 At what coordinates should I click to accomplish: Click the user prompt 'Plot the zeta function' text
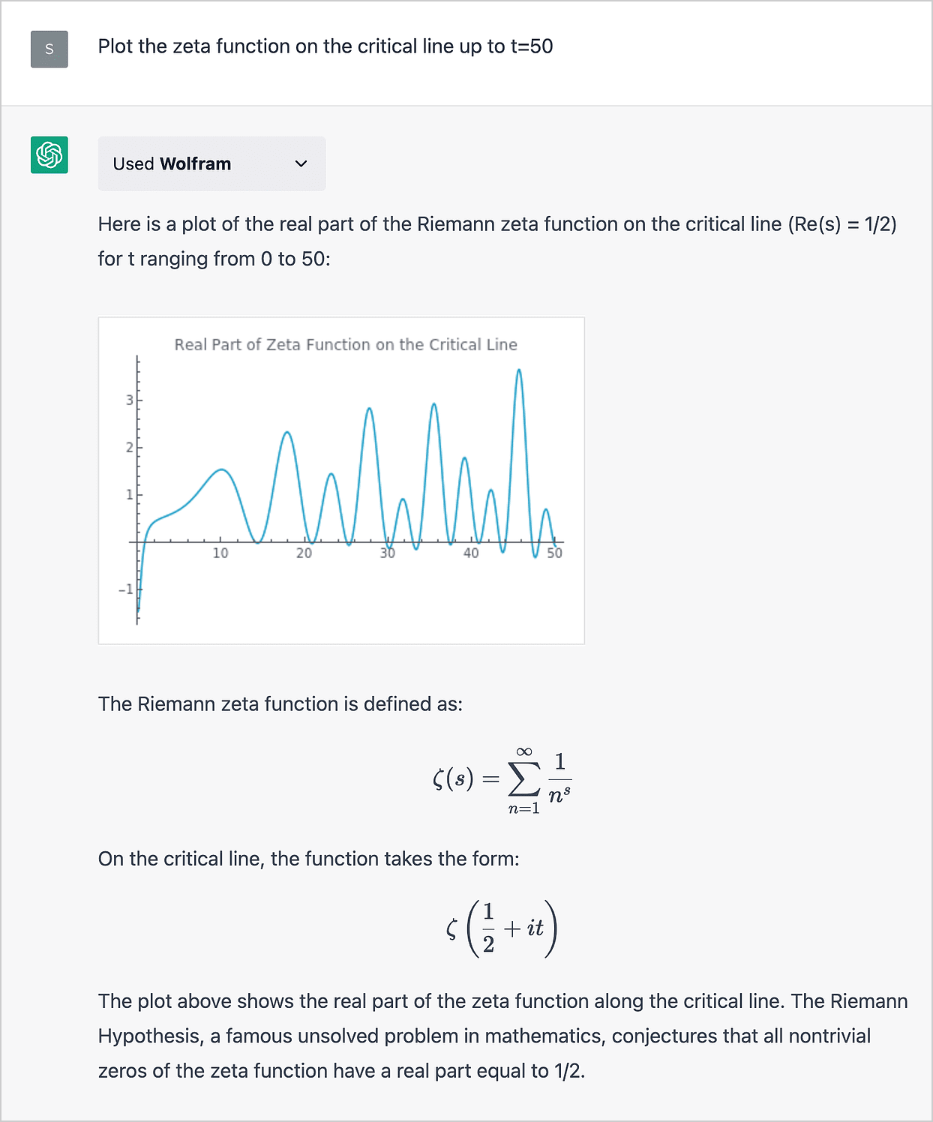pyautogui.click(x=325, y=46)
